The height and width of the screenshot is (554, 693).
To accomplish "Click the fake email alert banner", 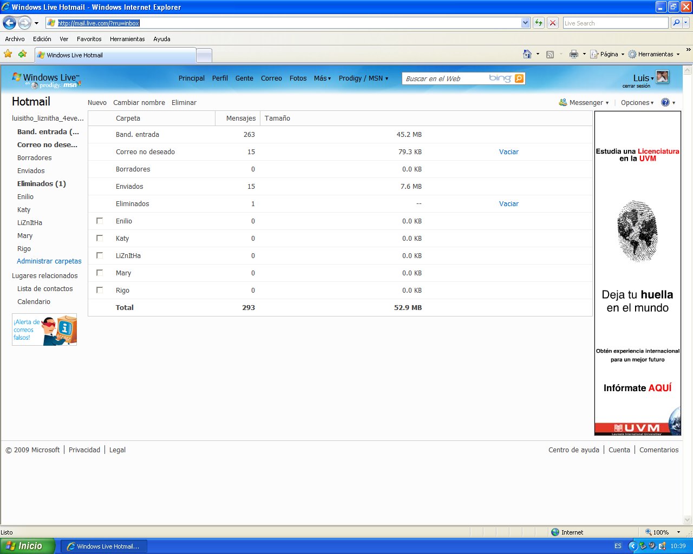I will click(x=44, y=329).
